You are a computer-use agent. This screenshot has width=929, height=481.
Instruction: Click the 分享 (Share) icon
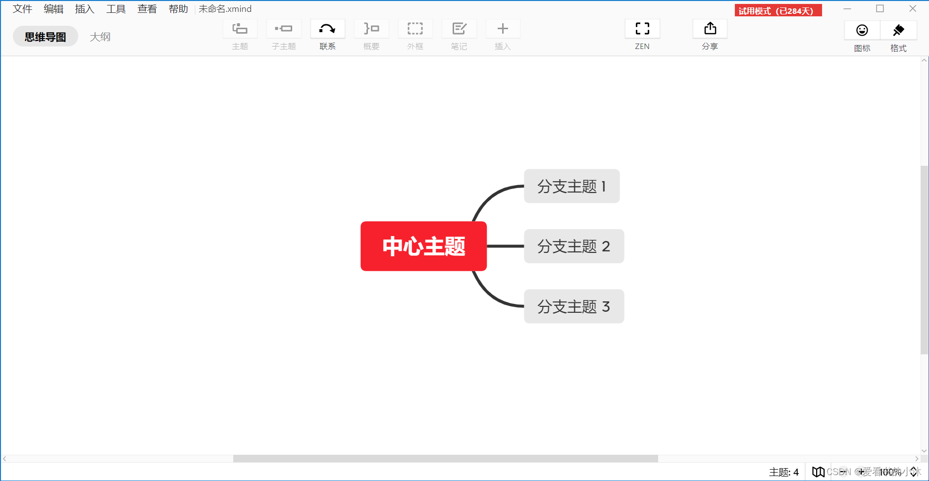[710, 29]
